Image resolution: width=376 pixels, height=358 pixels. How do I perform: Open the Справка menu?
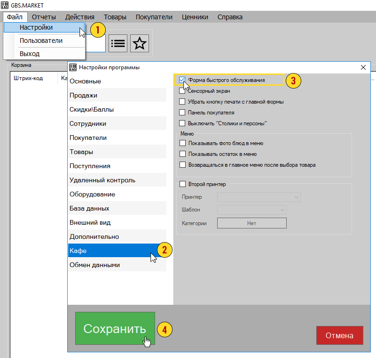tap(230, 17)
